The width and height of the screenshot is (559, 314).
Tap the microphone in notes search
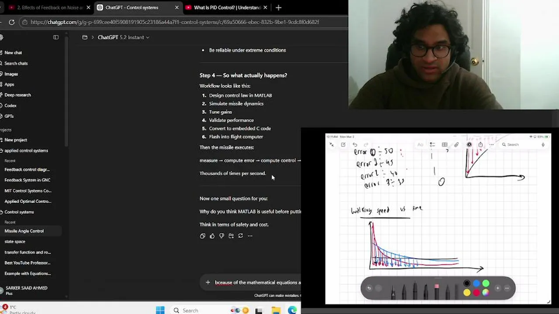coord(543,145)
